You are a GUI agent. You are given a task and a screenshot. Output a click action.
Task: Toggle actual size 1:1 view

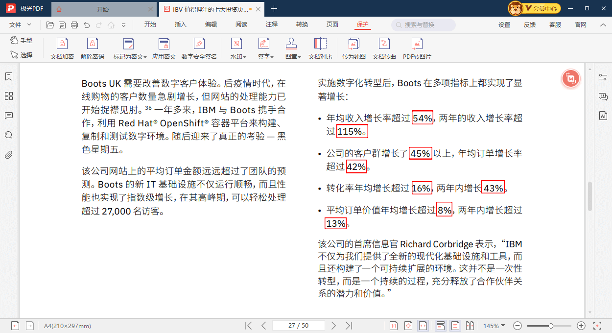[394, 326]
